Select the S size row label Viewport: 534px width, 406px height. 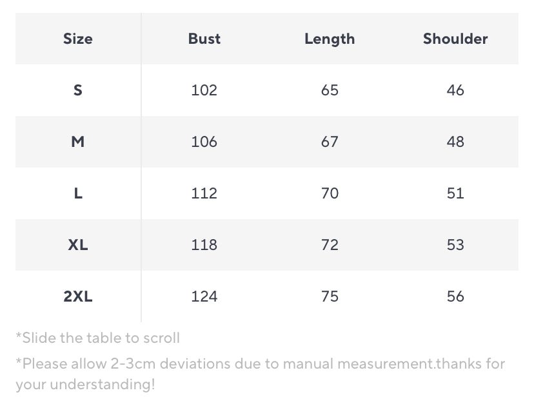pyautogui.click(x=77, y=90)
